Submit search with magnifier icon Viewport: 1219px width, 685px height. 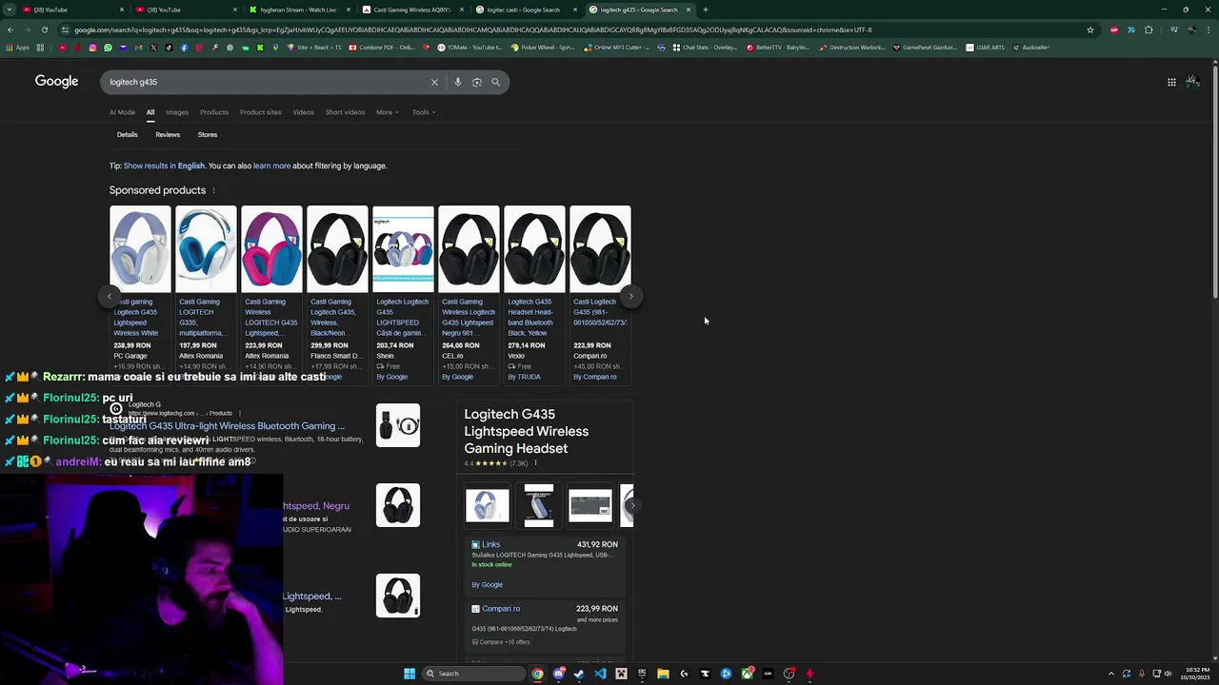(495, 82)
